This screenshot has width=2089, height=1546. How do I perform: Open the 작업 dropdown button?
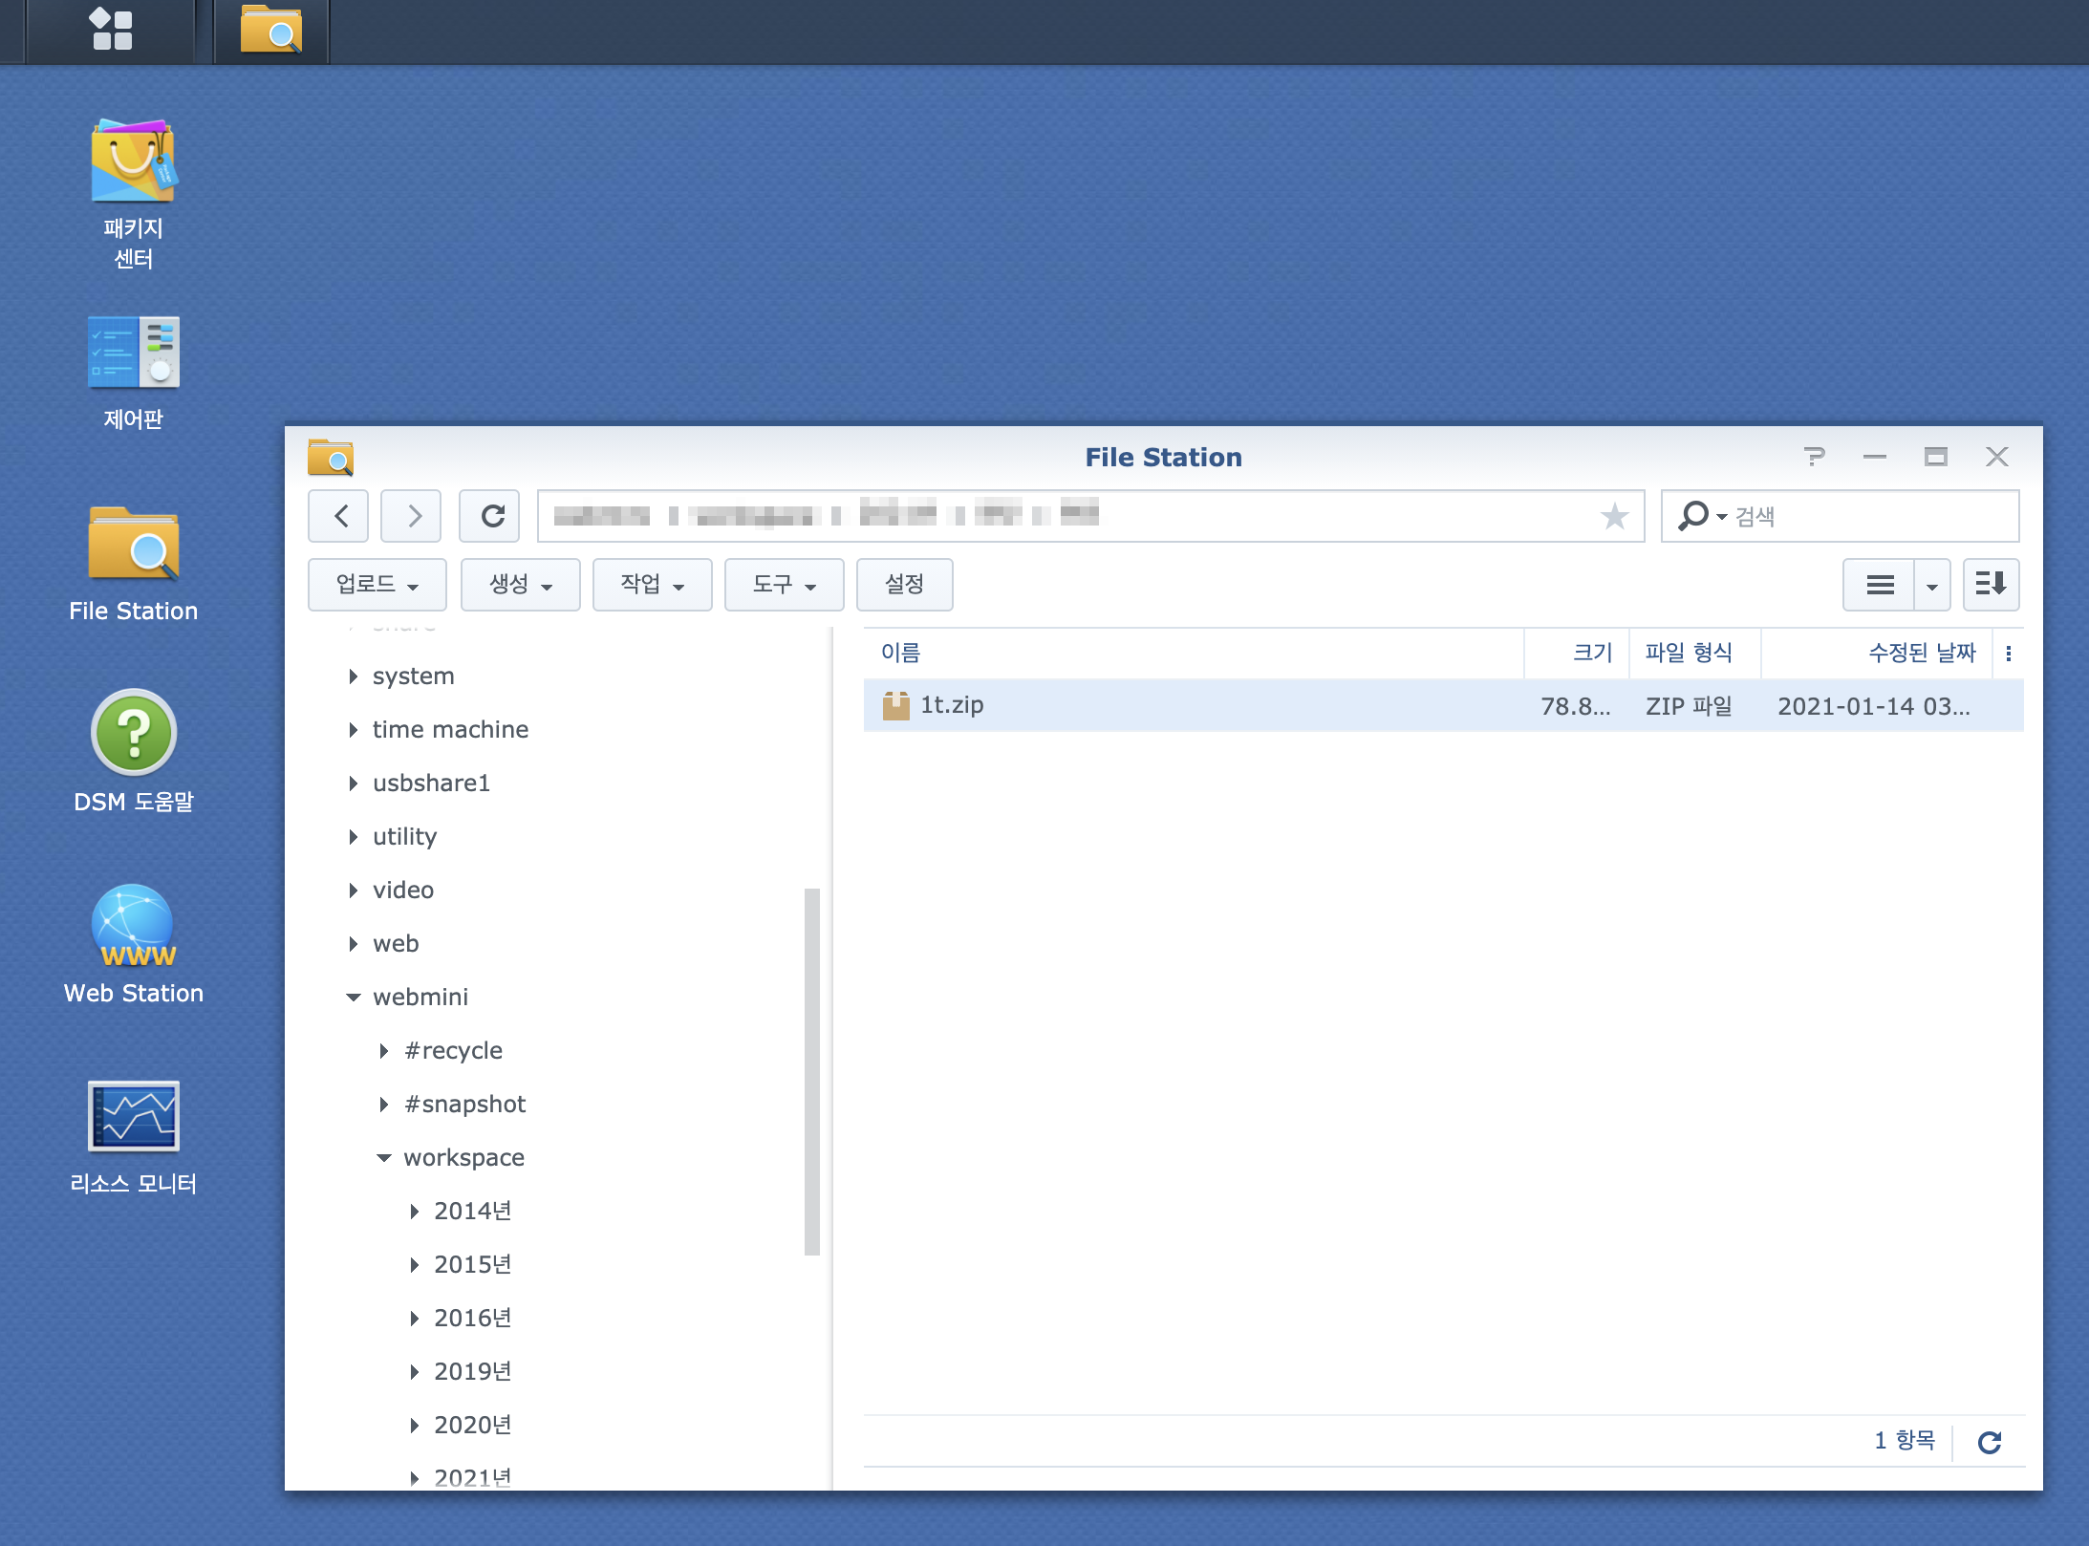click(652, 584)
